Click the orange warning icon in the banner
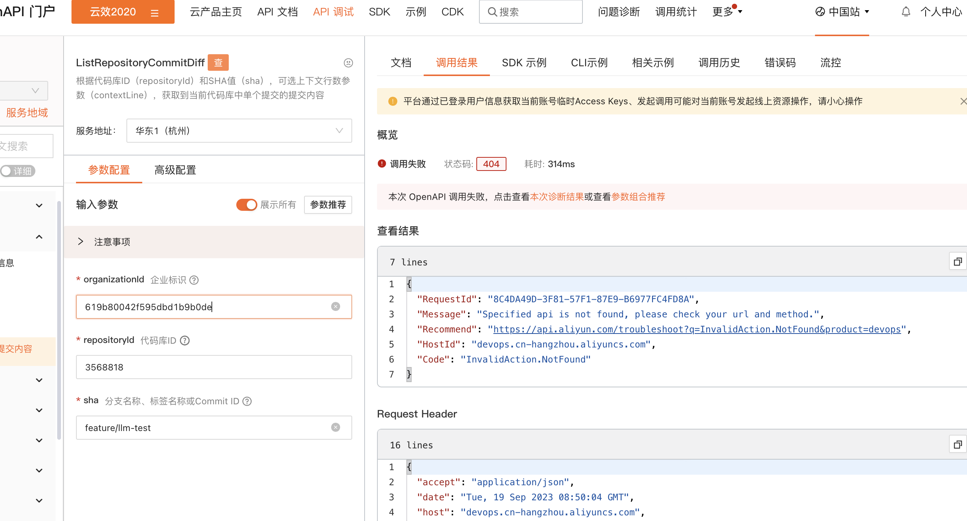 [392, 101]
